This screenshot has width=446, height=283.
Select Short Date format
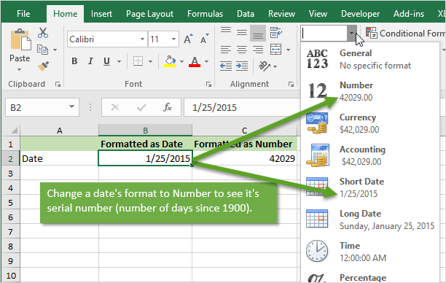371,187
